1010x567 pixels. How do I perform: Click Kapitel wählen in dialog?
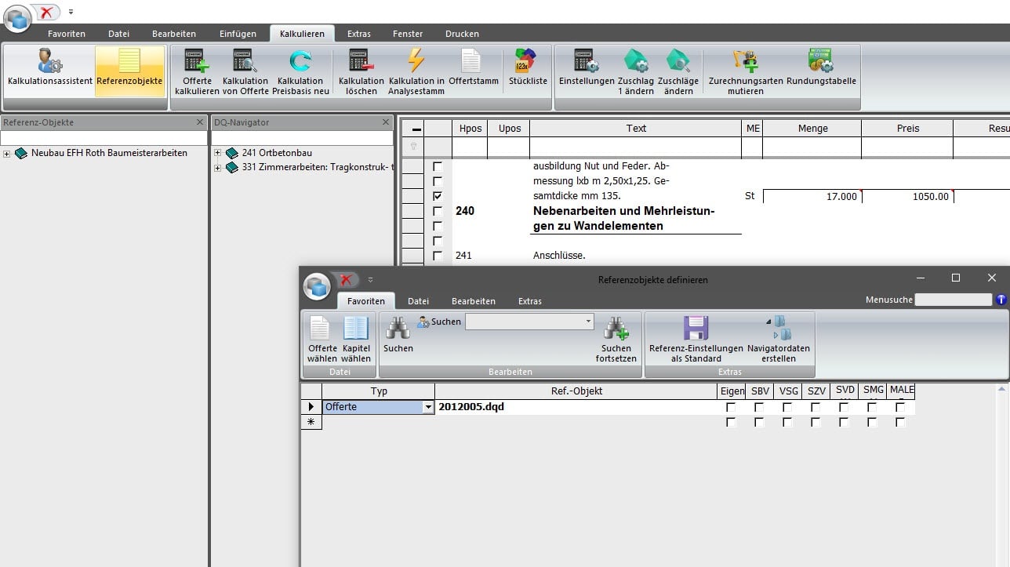356,339
